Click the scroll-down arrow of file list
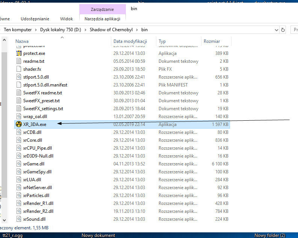The width and height of the screenshot is (298, 238). point(5,220)
